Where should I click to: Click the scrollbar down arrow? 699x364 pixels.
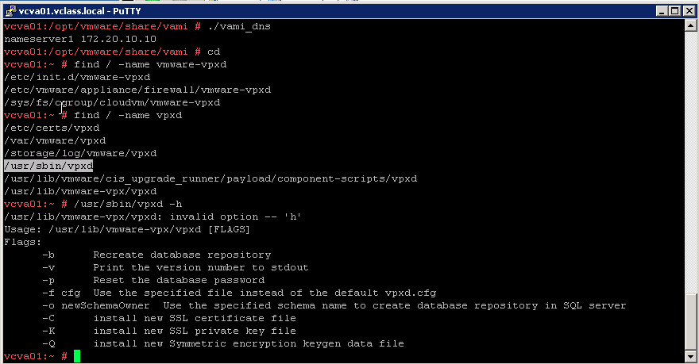tap(690, 356)
